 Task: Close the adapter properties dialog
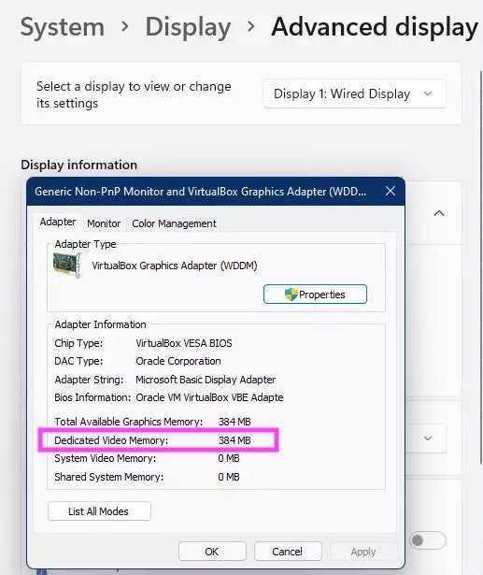390,192
